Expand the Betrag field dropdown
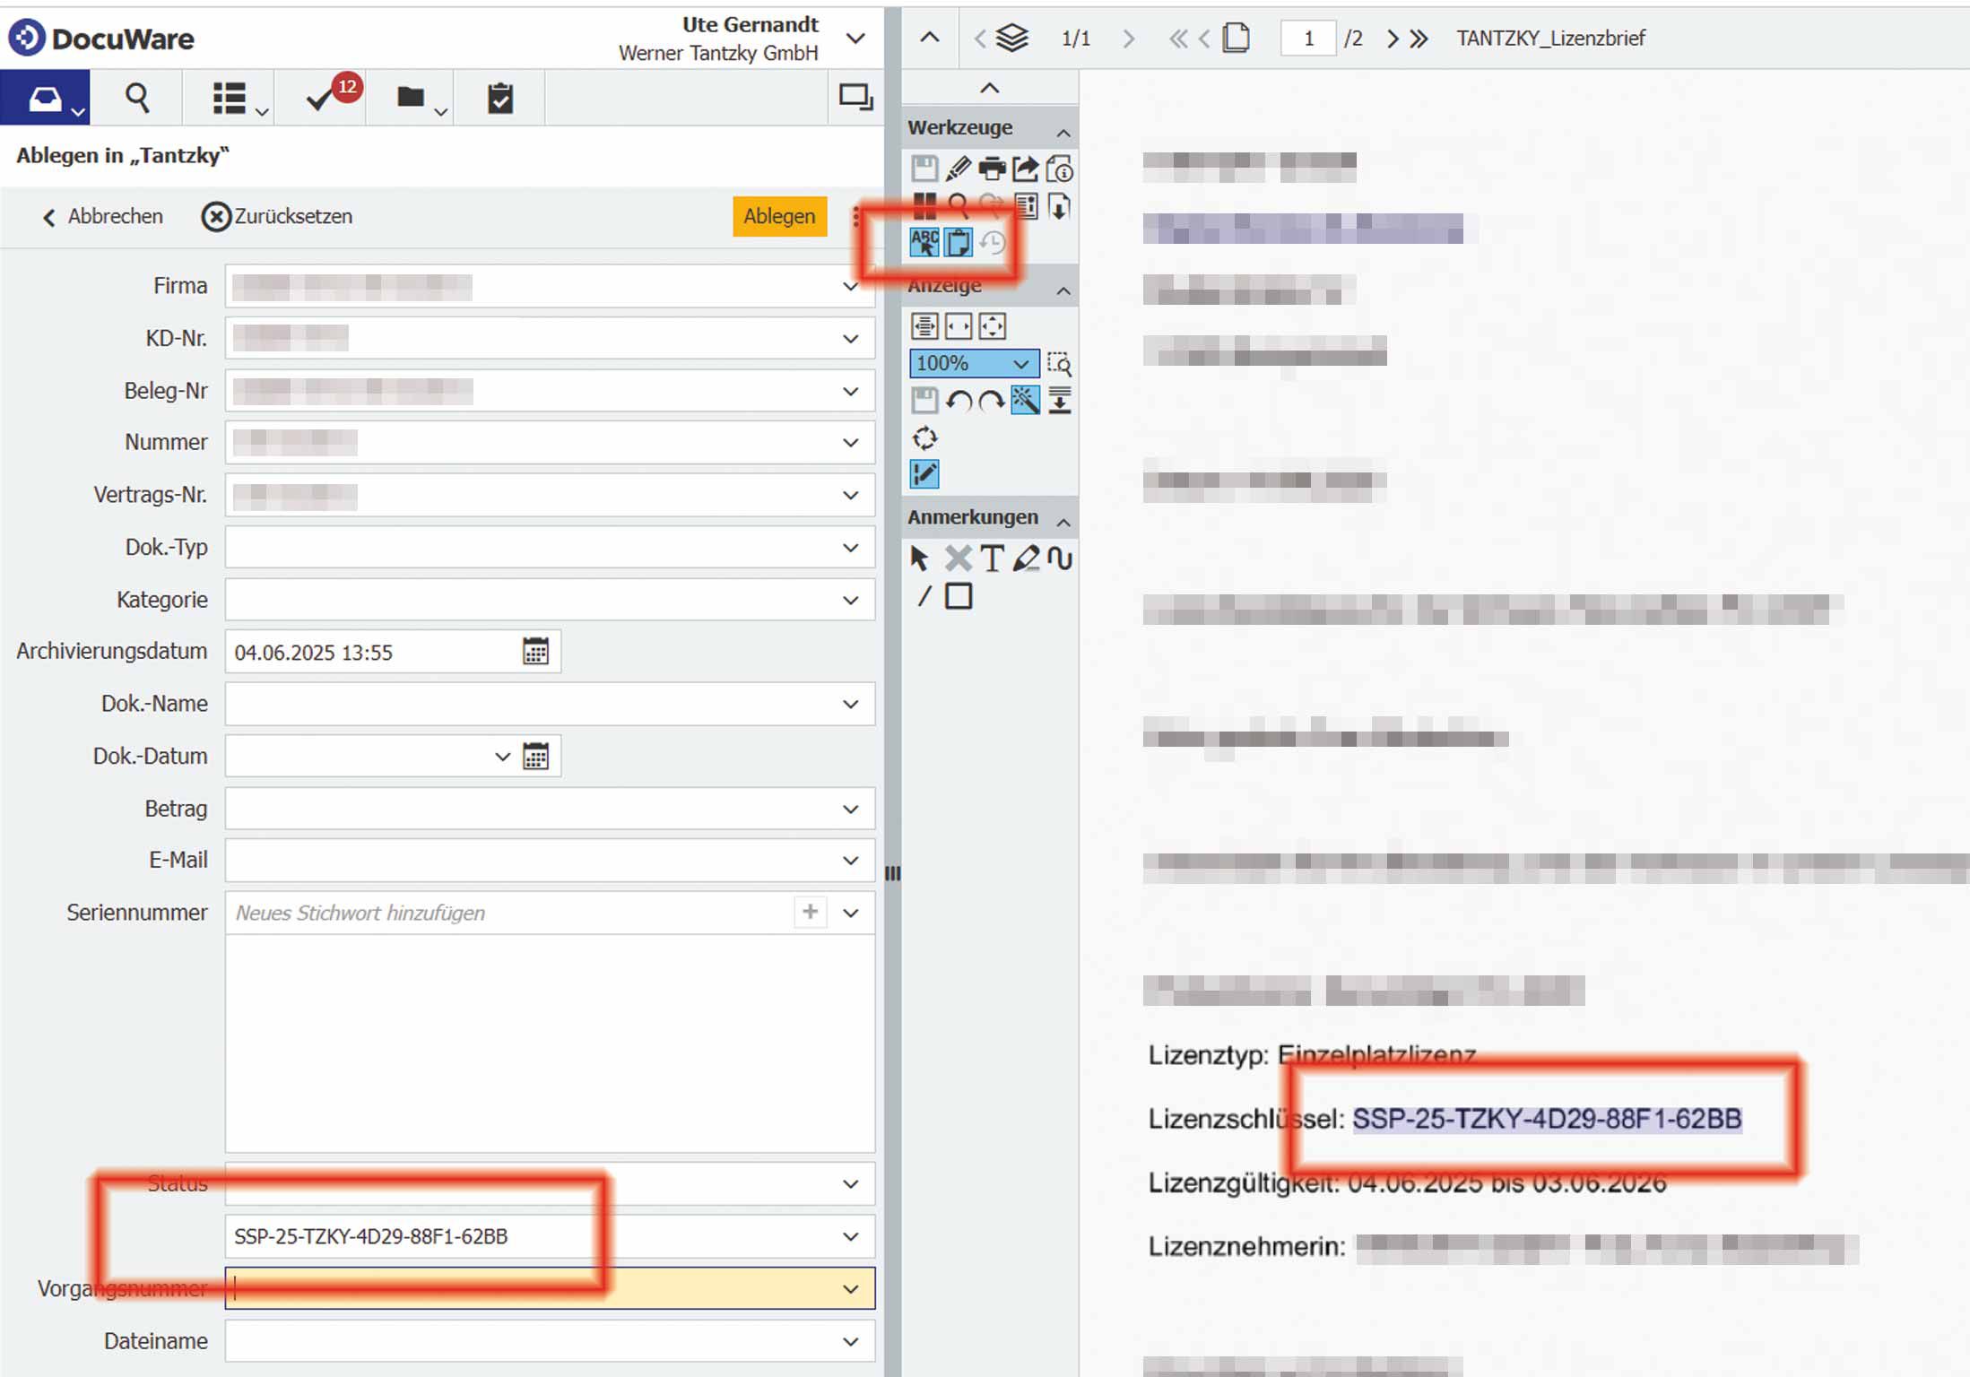 [850, 810]
